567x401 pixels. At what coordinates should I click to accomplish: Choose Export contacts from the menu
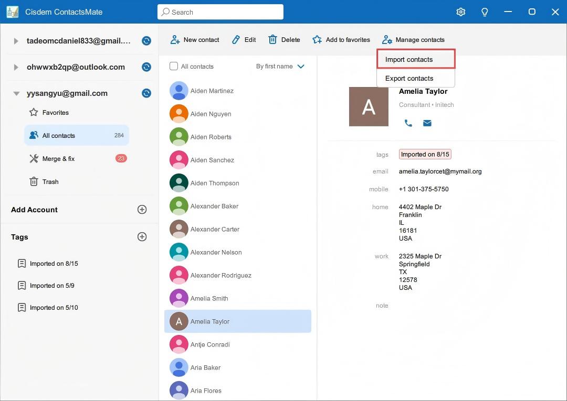pyautogui.click(x=409, y=78)
